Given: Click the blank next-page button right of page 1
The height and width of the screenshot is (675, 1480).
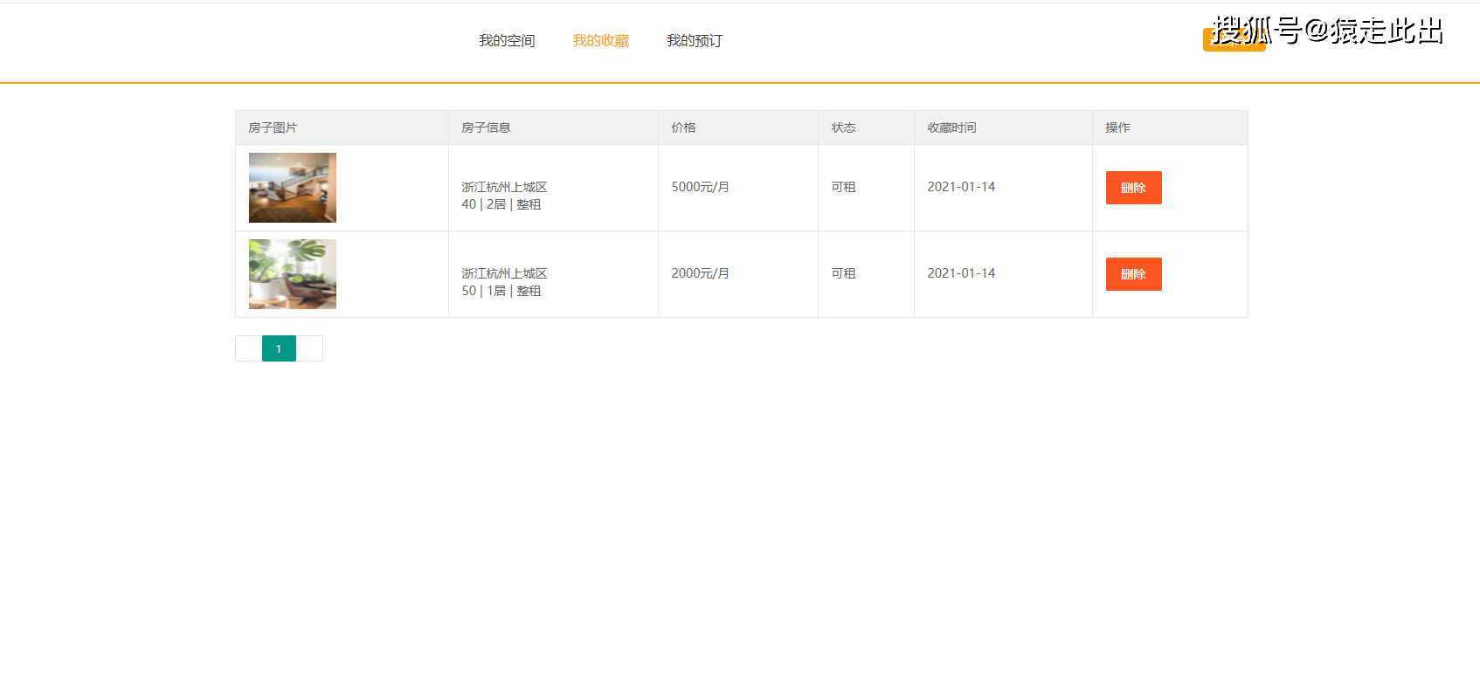Looking at the screenshot, I should (309, 348).
